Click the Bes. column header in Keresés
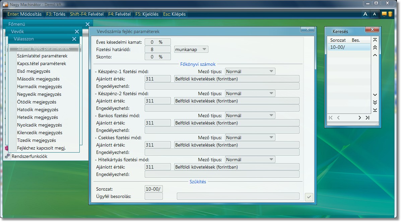The image size is (401, 222). (x=356, y=40)
